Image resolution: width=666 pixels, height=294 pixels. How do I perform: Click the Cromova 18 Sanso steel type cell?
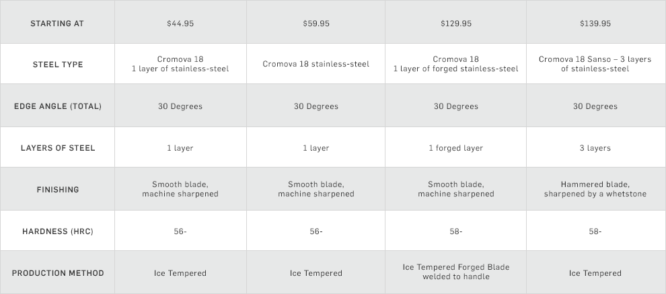tap(595, 64)
